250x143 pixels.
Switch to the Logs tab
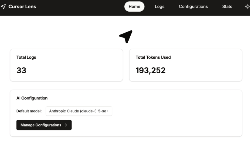[x=159, y=6]
